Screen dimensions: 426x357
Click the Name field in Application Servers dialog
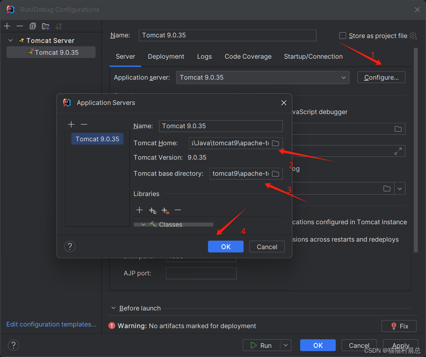(221, 126)
